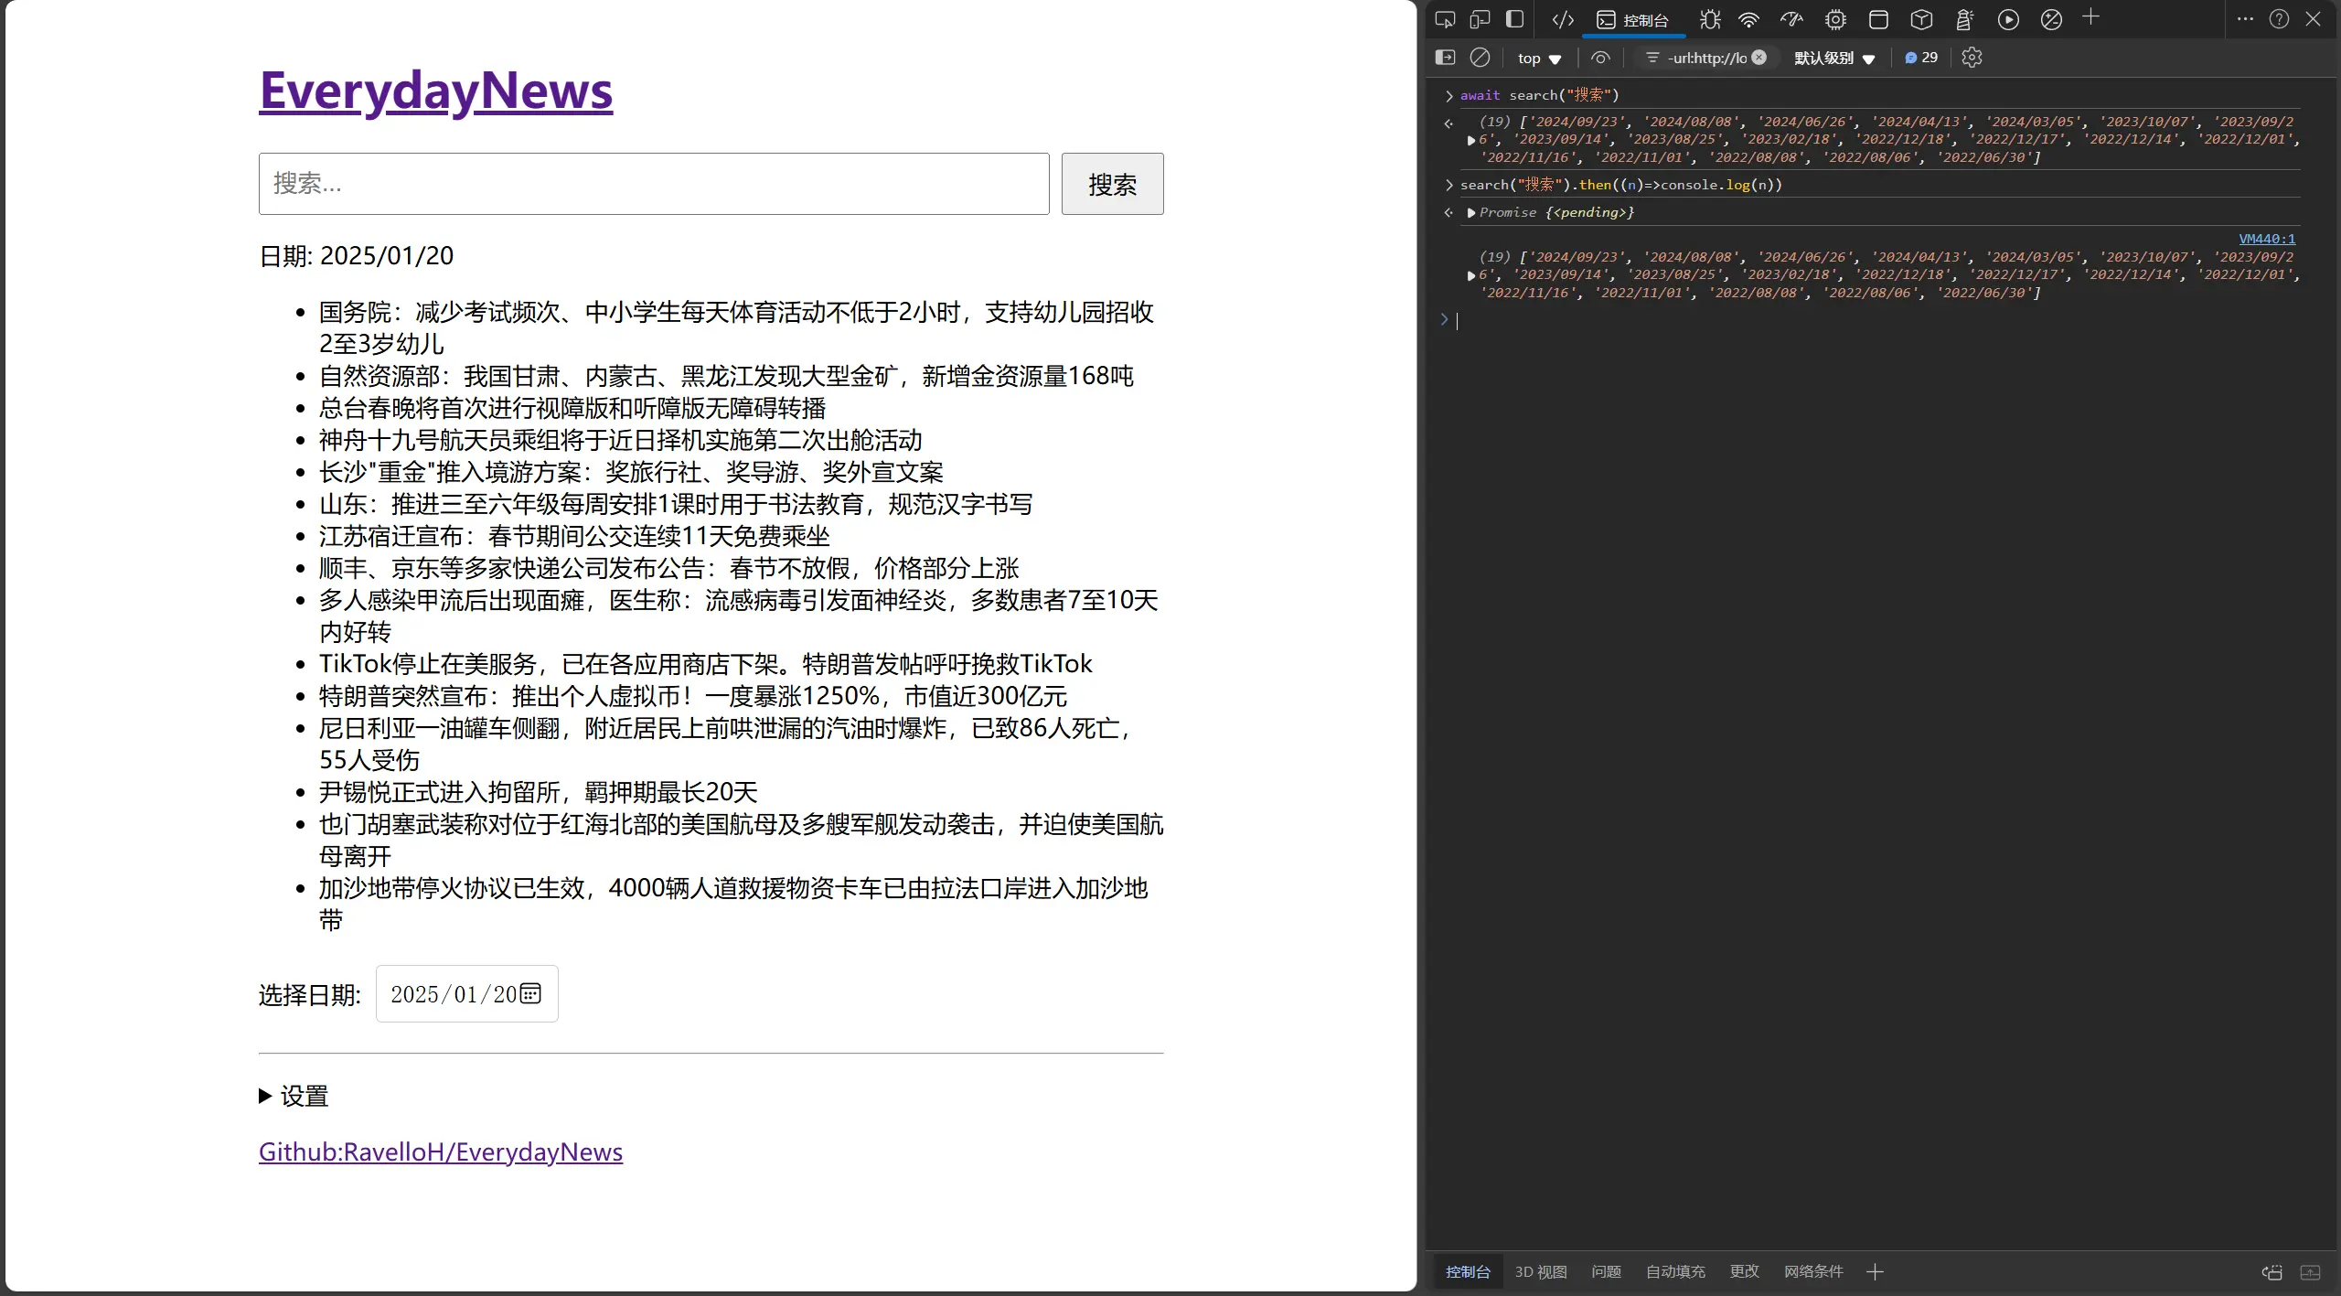This screenshot has width=2341, height=1296.
Task: Add more tools with top plus icon
Action: [2090, 17]
